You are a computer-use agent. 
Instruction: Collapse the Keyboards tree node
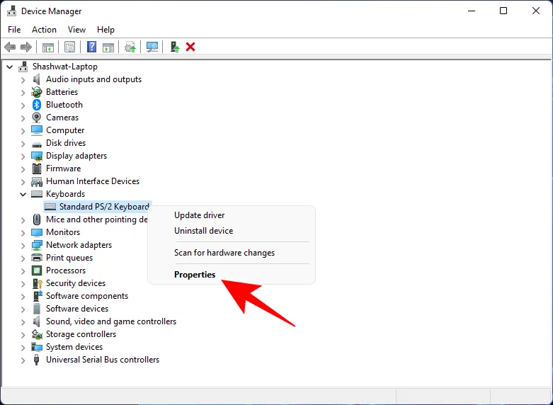coord(23,194)
